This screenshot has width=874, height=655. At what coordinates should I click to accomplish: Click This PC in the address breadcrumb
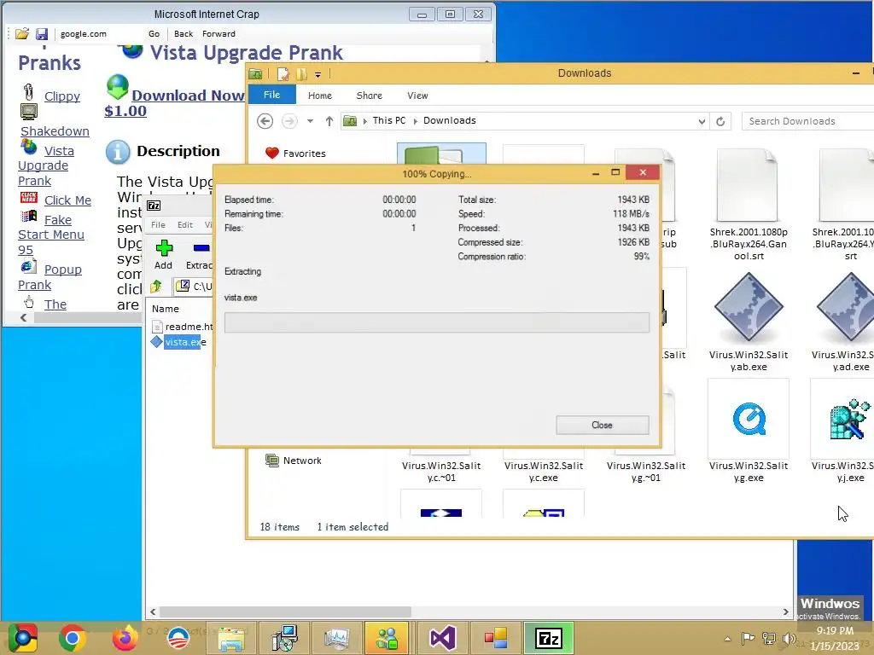pyautogui.click(x=389, y=120)
